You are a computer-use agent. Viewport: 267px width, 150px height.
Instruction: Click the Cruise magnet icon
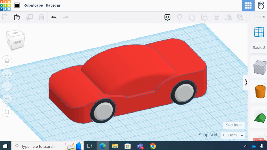[240, 17]
